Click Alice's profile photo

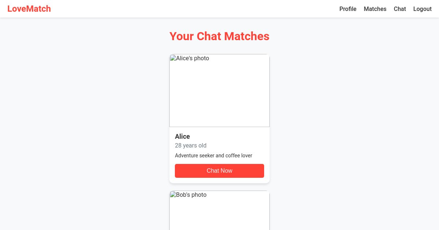pos(219,91)
